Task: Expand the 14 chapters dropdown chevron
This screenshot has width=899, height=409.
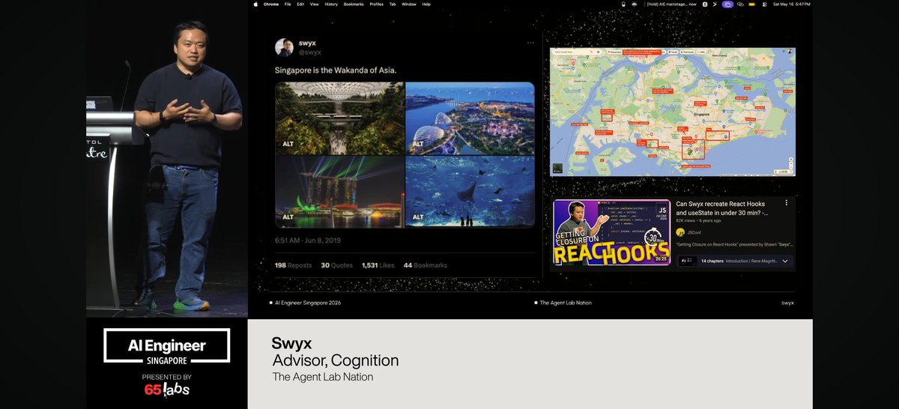Action: (785, 261)
